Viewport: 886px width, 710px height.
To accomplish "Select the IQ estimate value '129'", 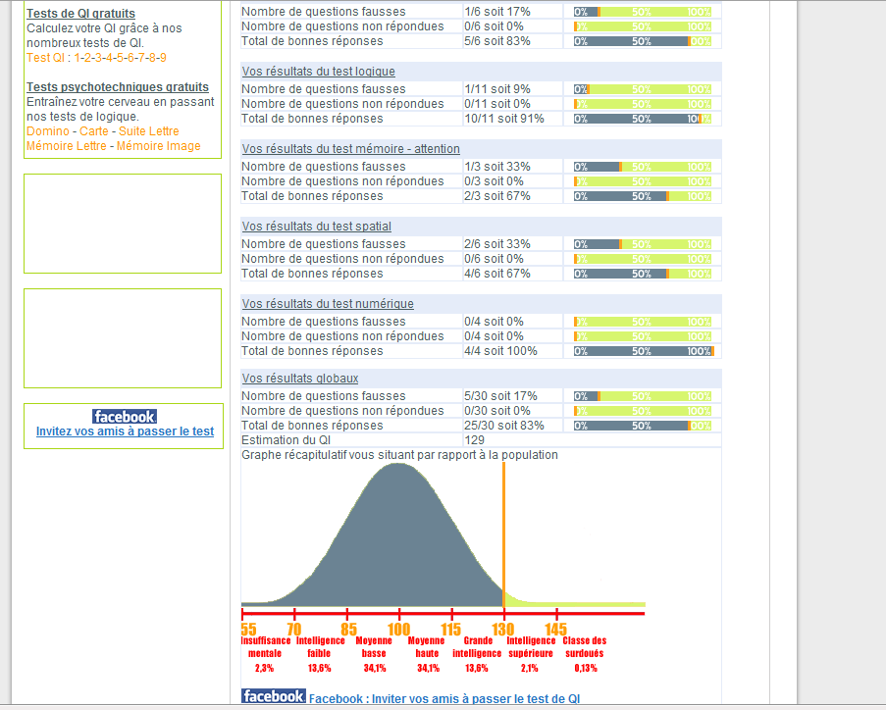I will [x=475, y=440].
